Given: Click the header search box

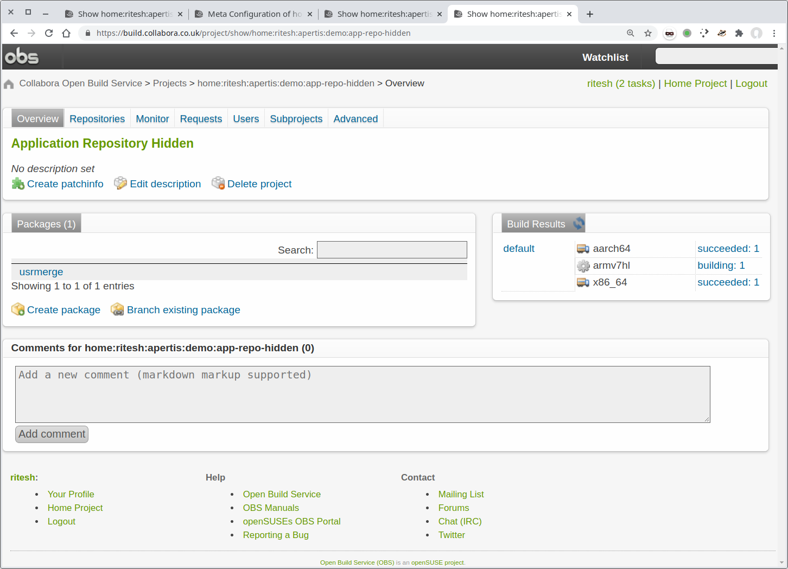Looking at the screenshot, I should coord(716,56).
